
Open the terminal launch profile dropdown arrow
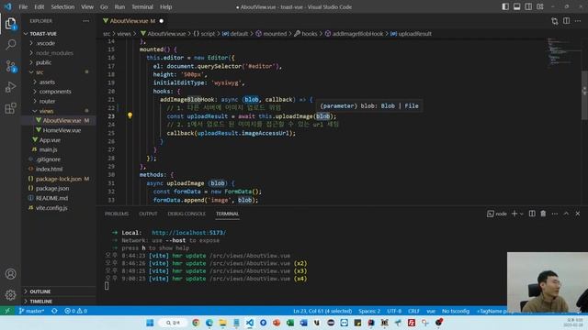[x=522, y=214]
